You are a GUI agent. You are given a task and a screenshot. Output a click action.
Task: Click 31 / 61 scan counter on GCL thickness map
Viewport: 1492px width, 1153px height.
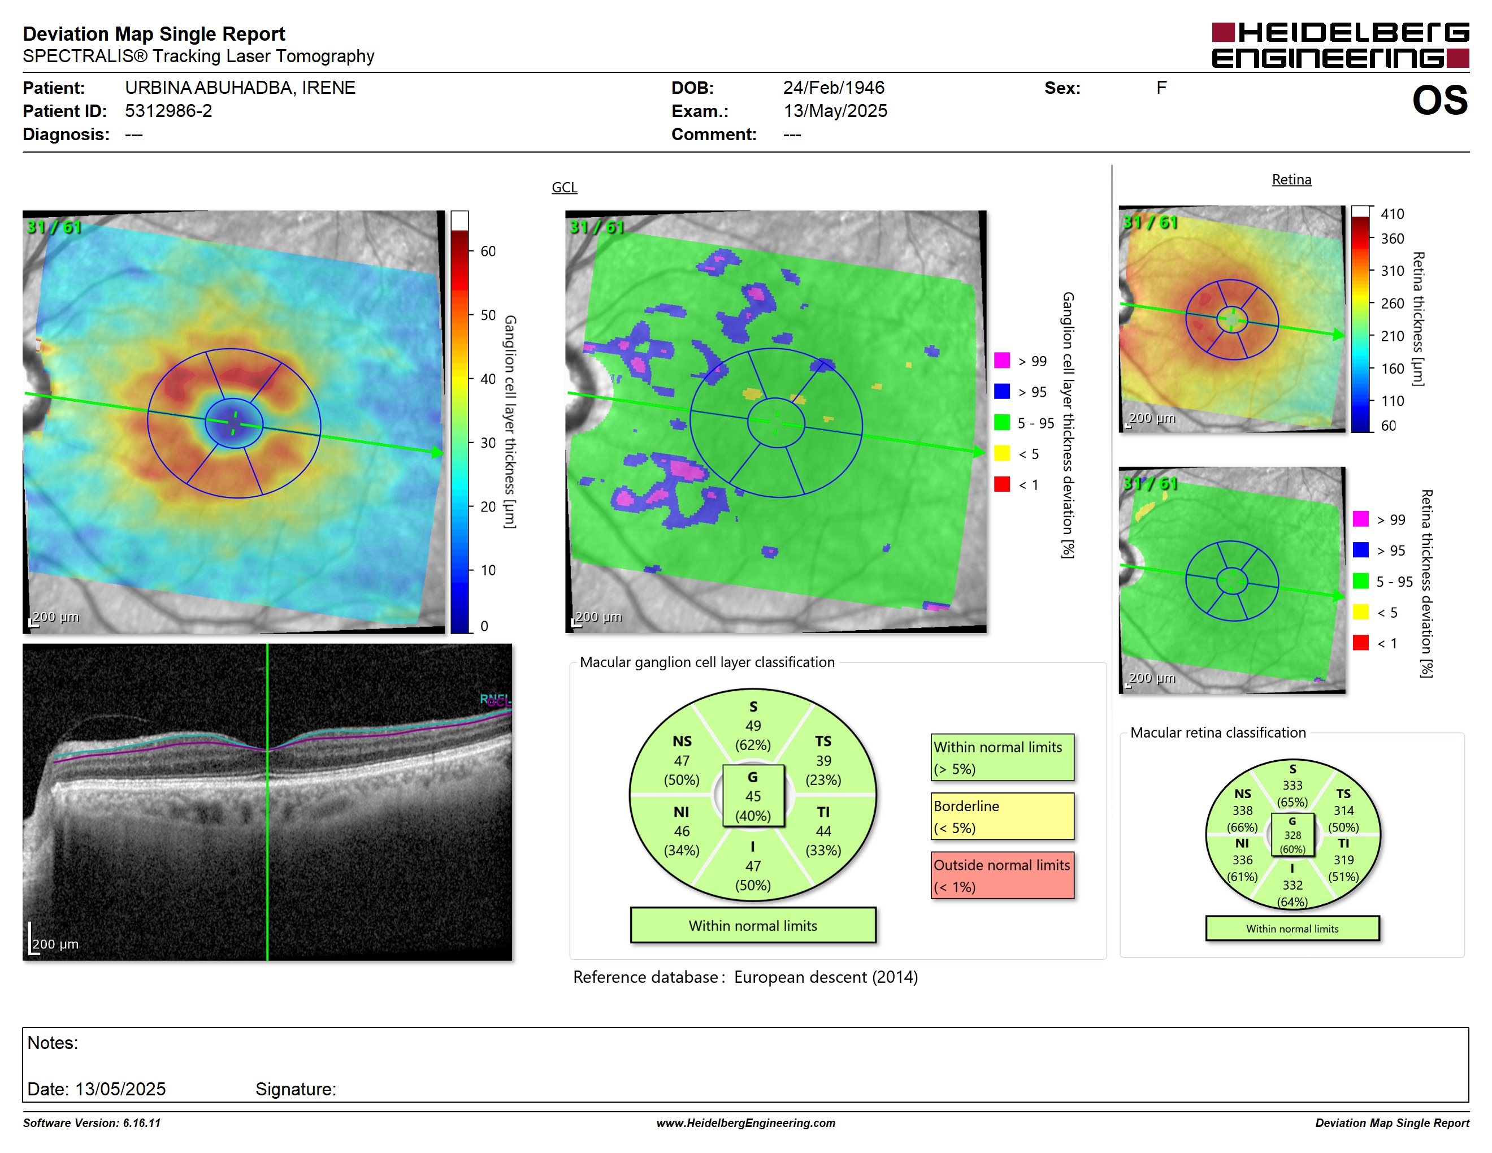[54, 227]
